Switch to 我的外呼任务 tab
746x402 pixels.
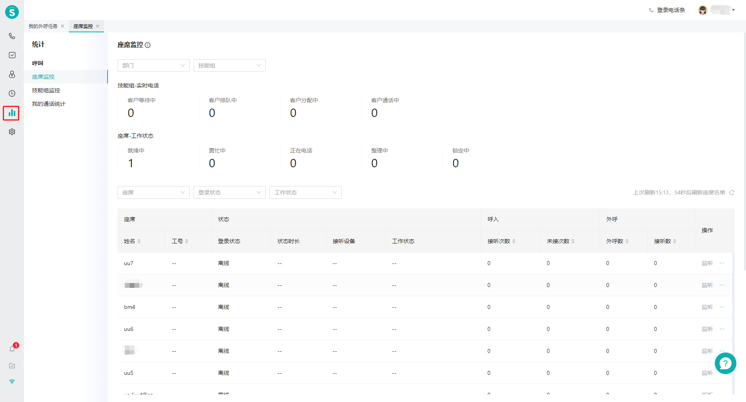coord(43,26)
